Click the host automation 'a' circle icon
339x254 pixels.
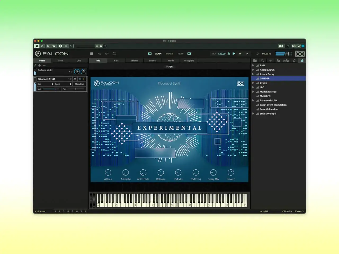tap(60, 46)
